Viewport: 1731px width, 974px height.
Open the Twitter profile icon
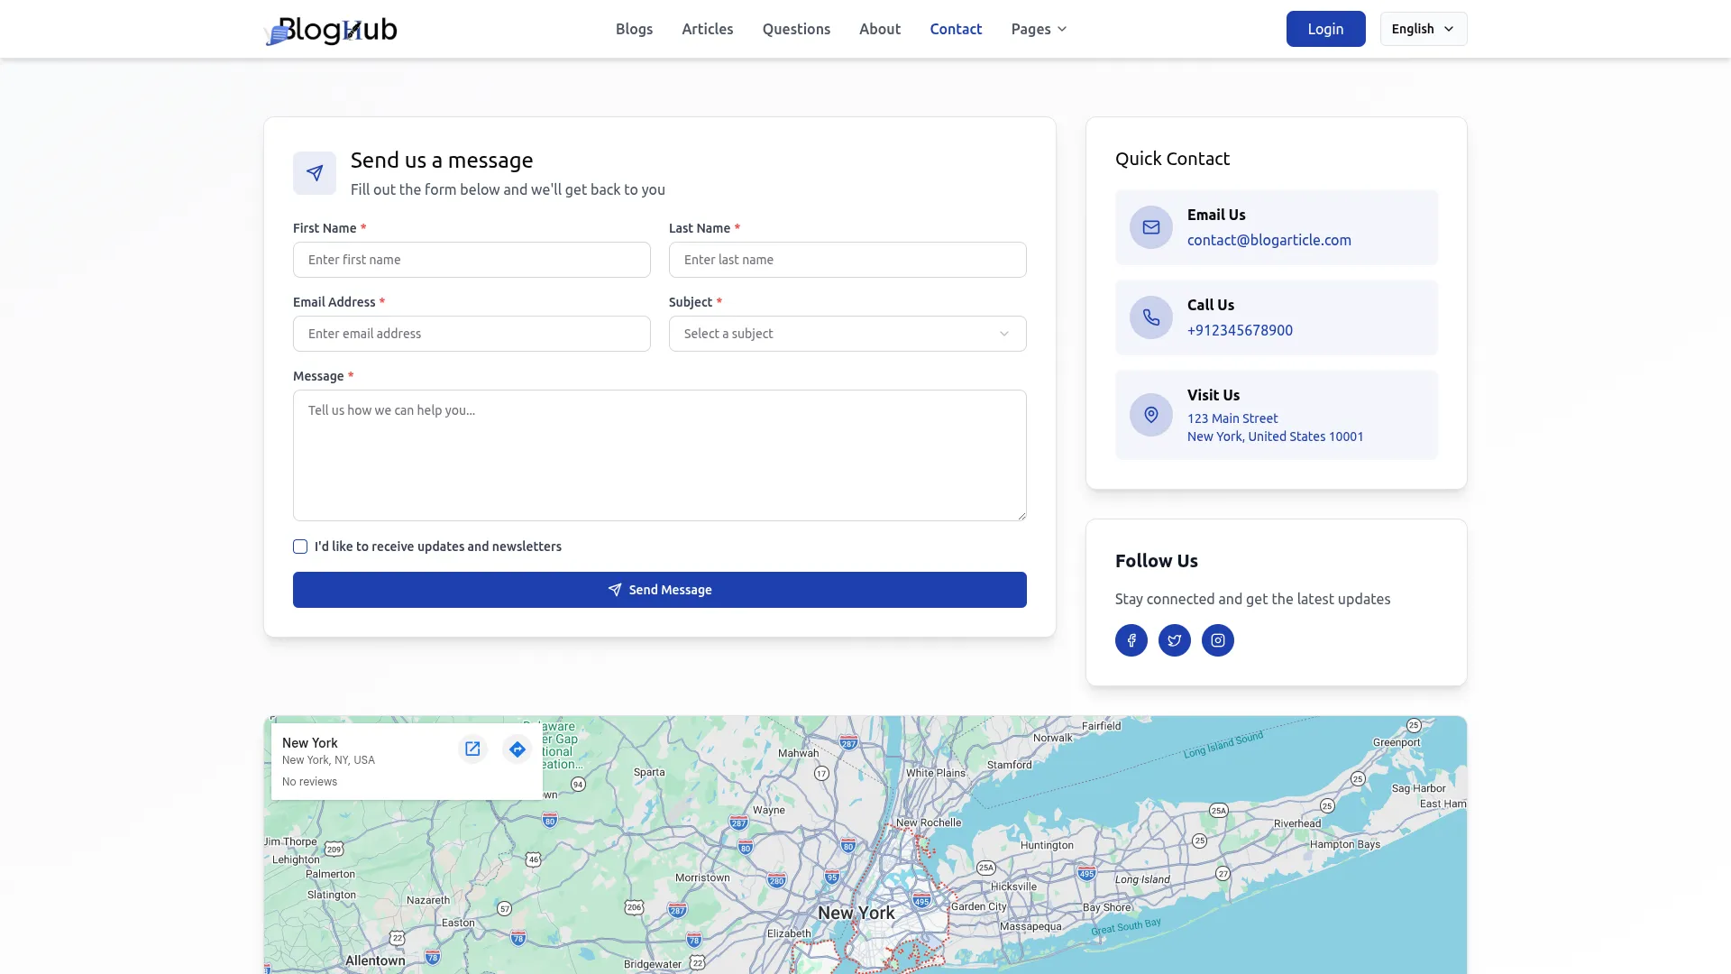tap(1174, 640)
